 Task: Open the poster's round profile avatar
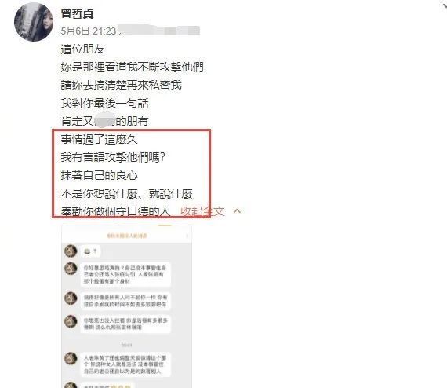pyautogui.click(x=34, y=22)
